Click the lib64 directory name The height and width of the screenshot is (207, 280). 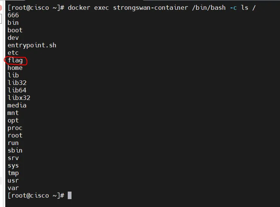coord(17,90)
